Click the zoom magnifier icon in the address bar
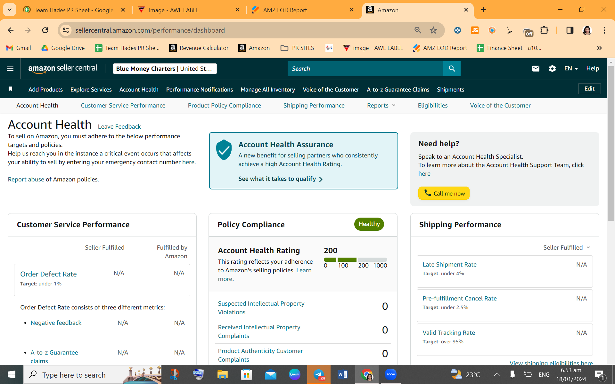Image resolution: width=615 pixels, height=384 pixels. pyautogui.click(x=418, y=30)
